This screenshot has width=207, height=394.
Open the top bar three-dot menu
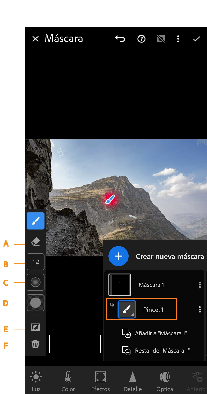[x=178, y=39]
